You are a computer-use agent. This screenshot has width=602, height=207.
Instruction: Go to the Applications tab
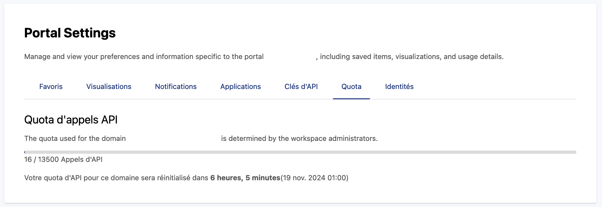pos(240,86)
